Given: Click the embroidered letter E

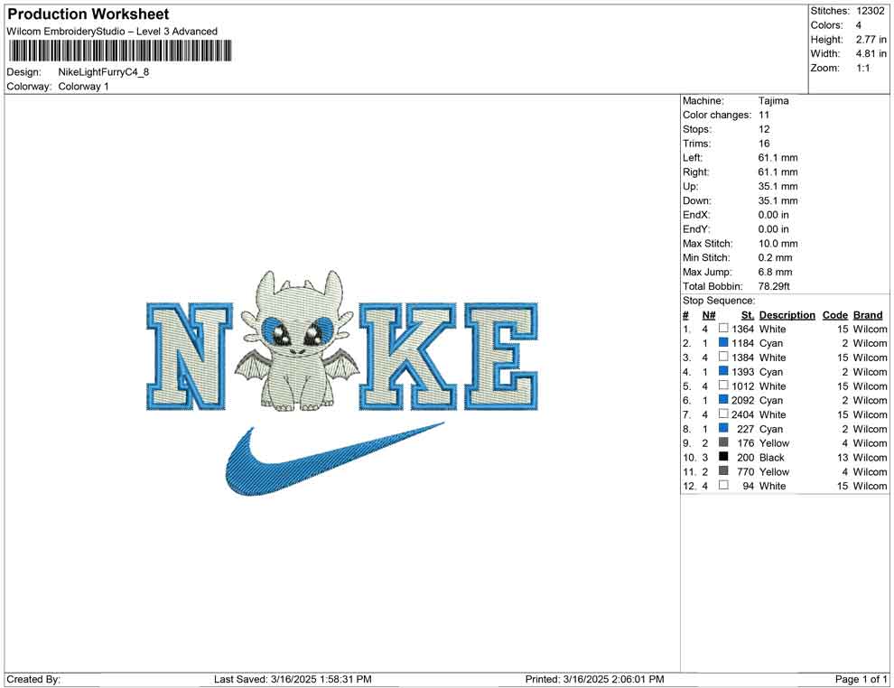Looking at the screenshot, I should pos(501,357).
